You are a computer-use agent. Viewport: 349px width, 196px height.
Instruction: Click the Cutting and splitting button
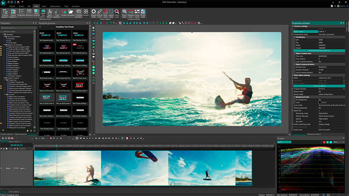coord(318,86)
